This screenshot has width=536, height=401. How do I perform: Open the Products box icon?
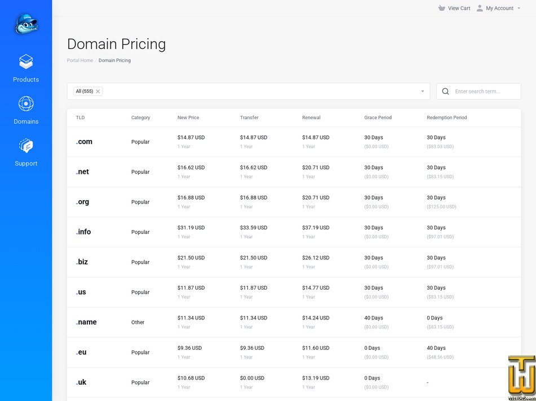click(26, 61)
